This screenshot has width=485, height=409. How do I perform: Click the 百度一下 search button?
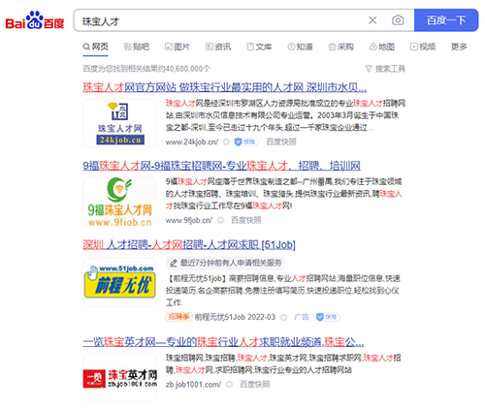pyautogui.click(x=446, y=20)
